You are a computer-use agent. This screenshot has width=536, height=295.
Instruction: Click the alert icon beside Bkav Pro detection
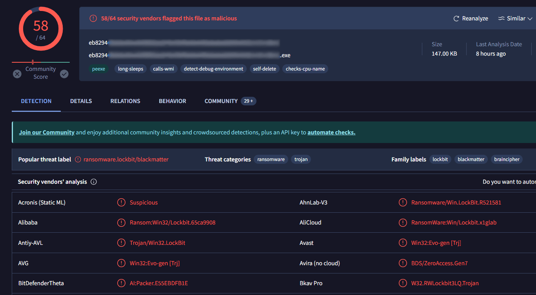[403, 283]
